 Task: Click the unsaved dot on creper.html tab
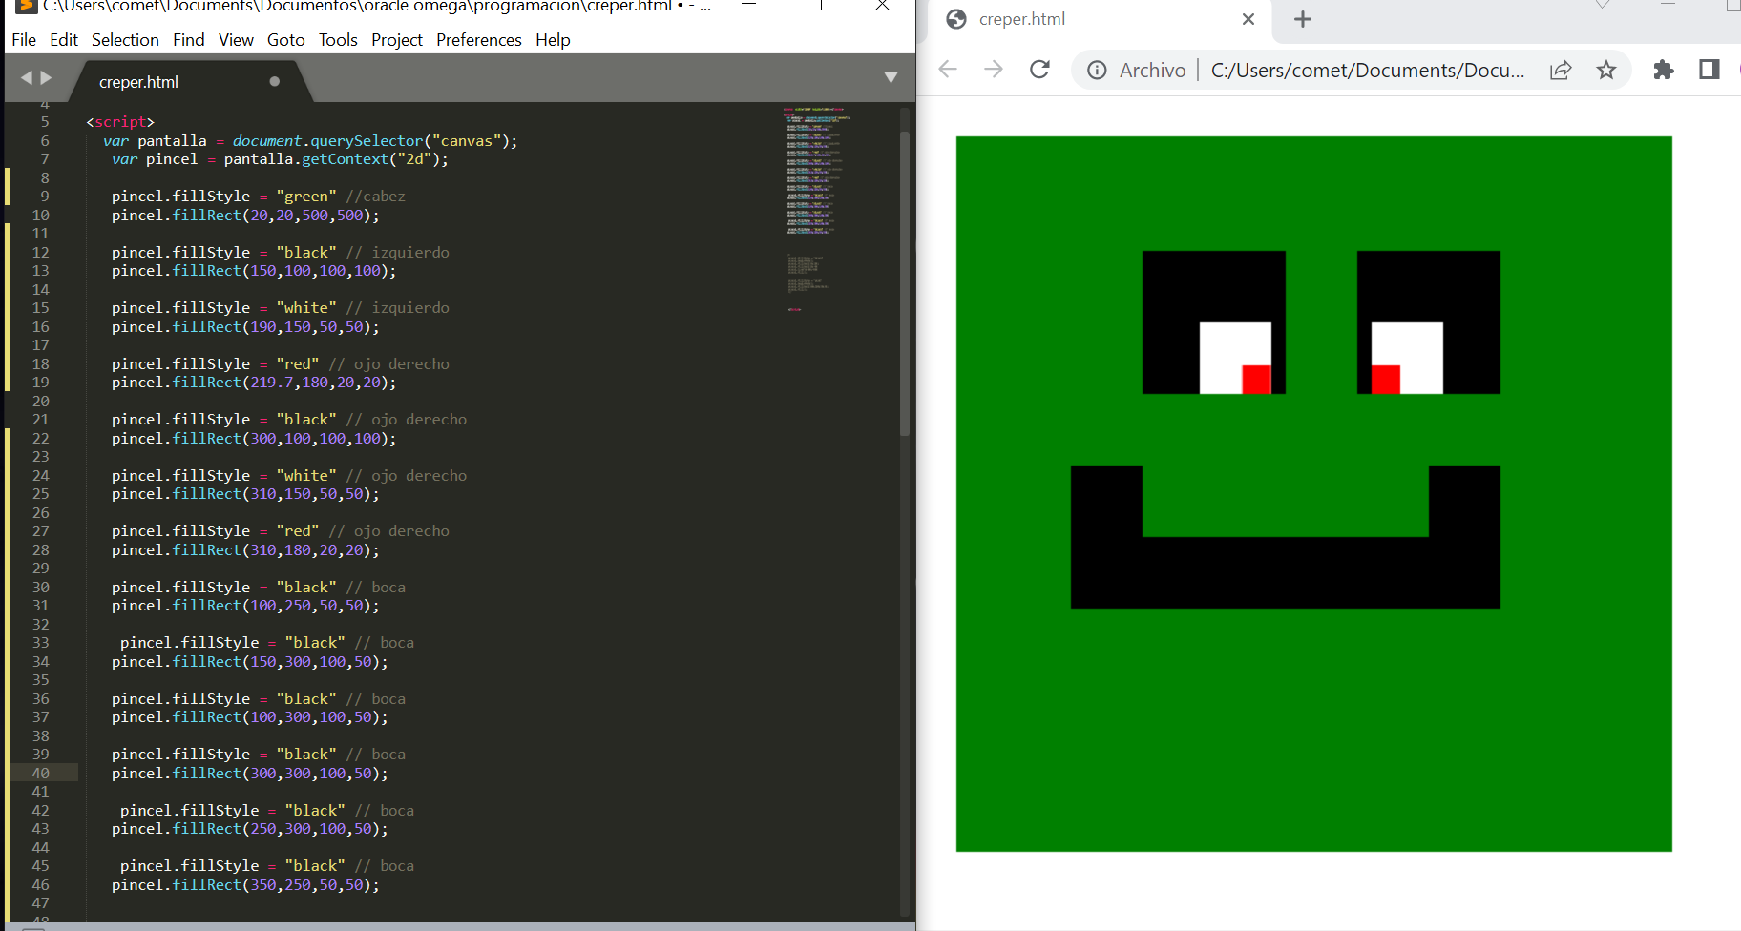click(x=275, y=82)
